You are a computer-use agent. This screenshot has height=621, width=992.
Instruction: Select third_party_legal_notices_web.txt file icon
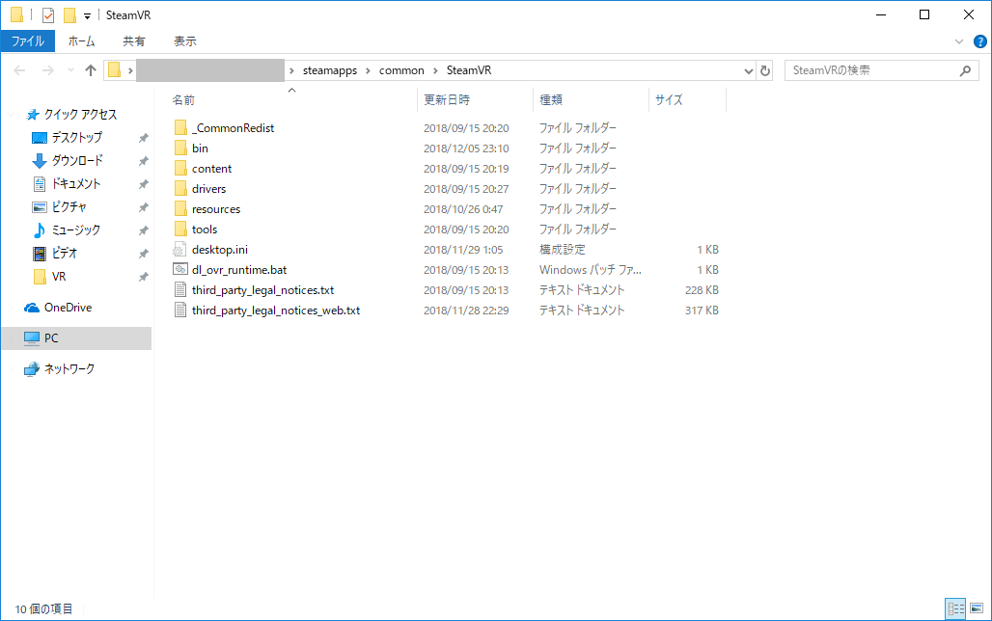coord(180,310)
